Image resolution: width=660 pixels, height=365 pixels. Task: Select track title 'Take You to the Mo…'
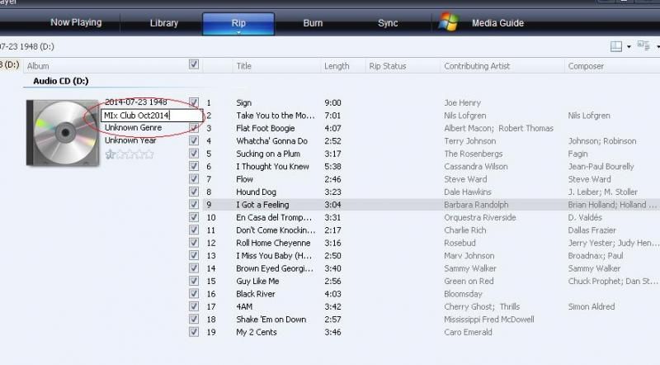pyautogui.click(x=276, y=116)
